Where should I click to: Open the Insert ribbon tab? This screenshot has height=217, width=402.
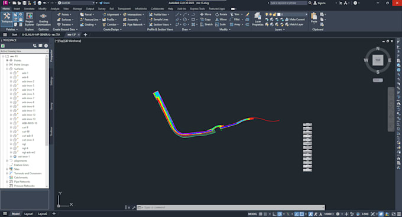pyautogui.click(x=17, y=9)
